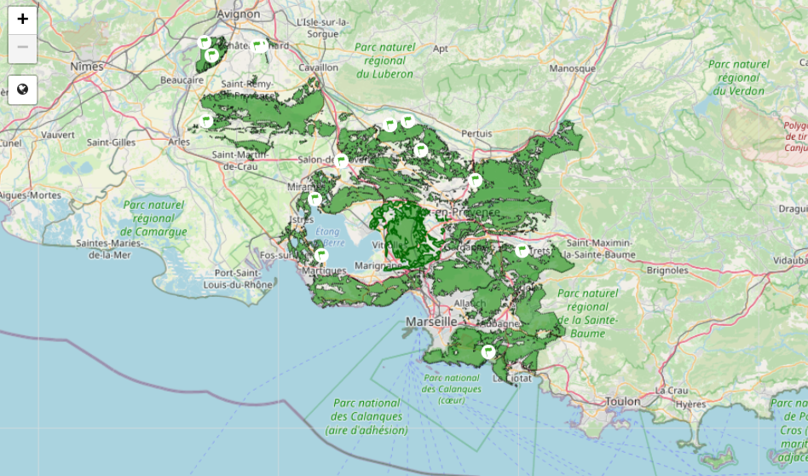Click the flag marker above La Ciotat

coord(488,351)
